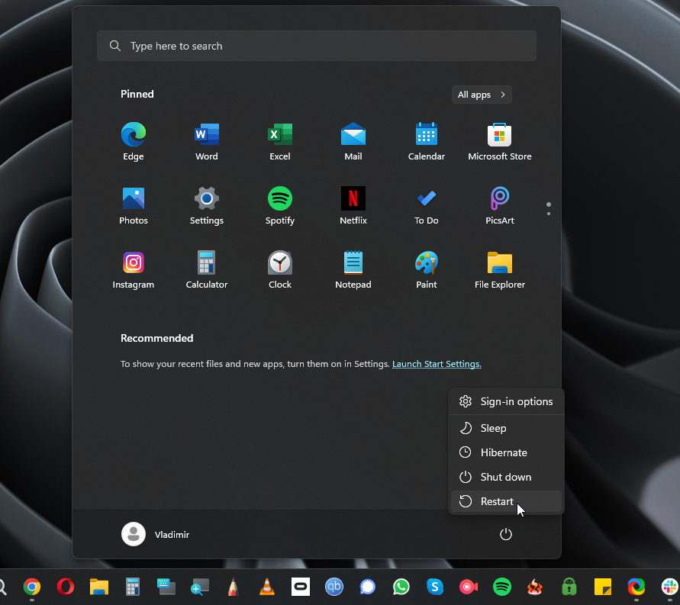Open Chrome on the taskbar
The image size is (680, 605).
pyautogui.click(x=31, y=587)
